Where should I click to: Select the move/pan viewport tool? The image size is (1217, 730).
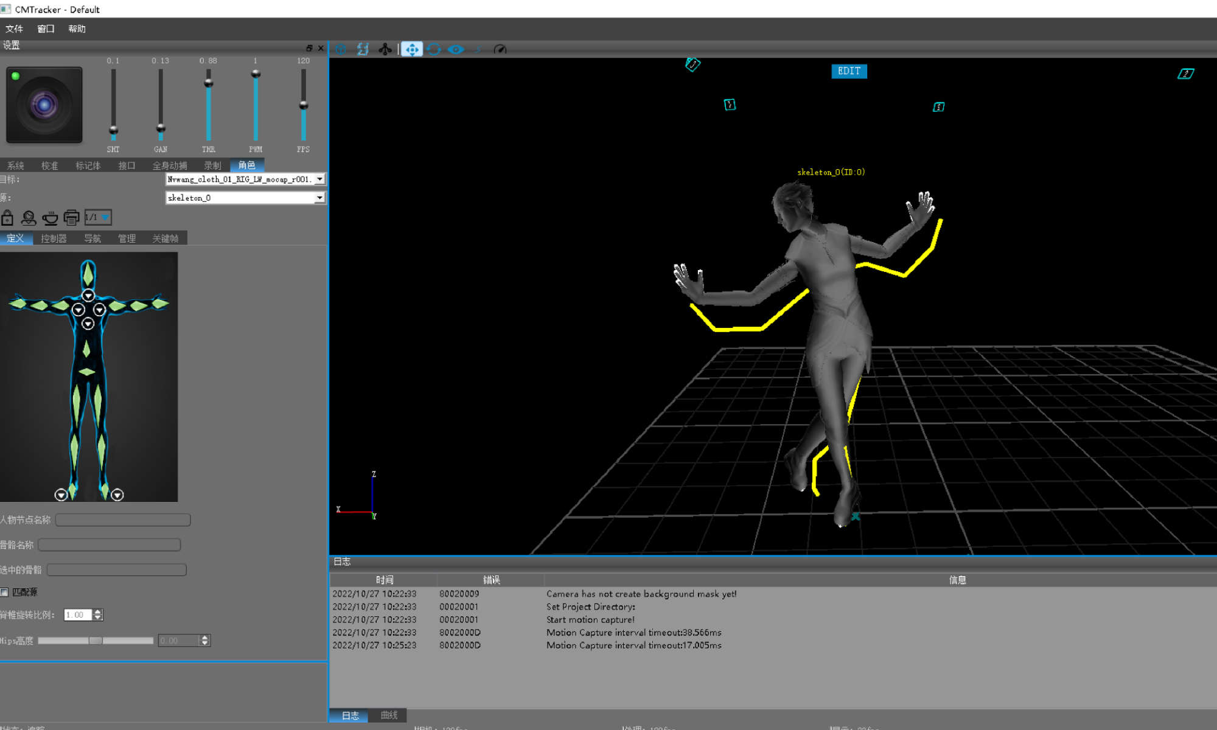click(x=412, y=49)
